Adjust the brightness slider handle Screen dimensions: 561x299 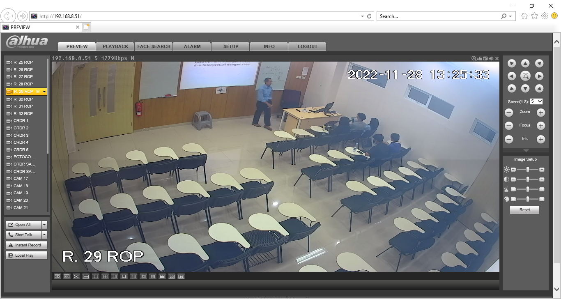(x=528, y=169)
